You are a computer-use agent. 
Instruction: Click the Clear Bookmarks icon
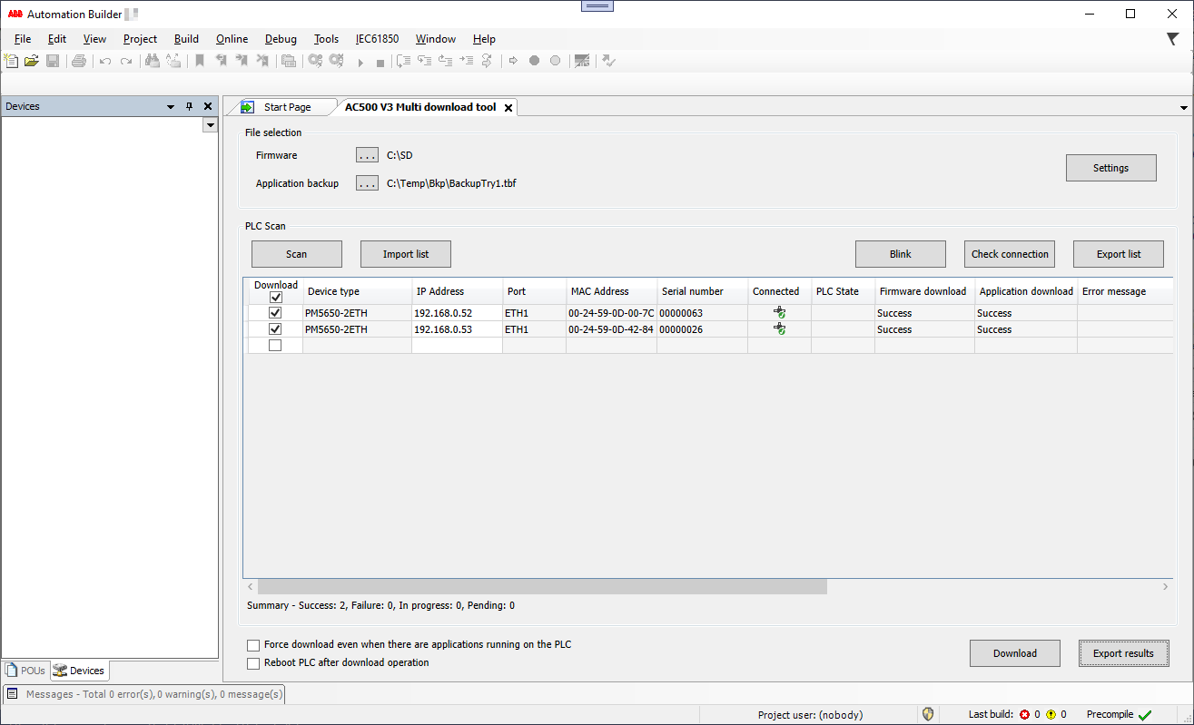coord(262,61)
